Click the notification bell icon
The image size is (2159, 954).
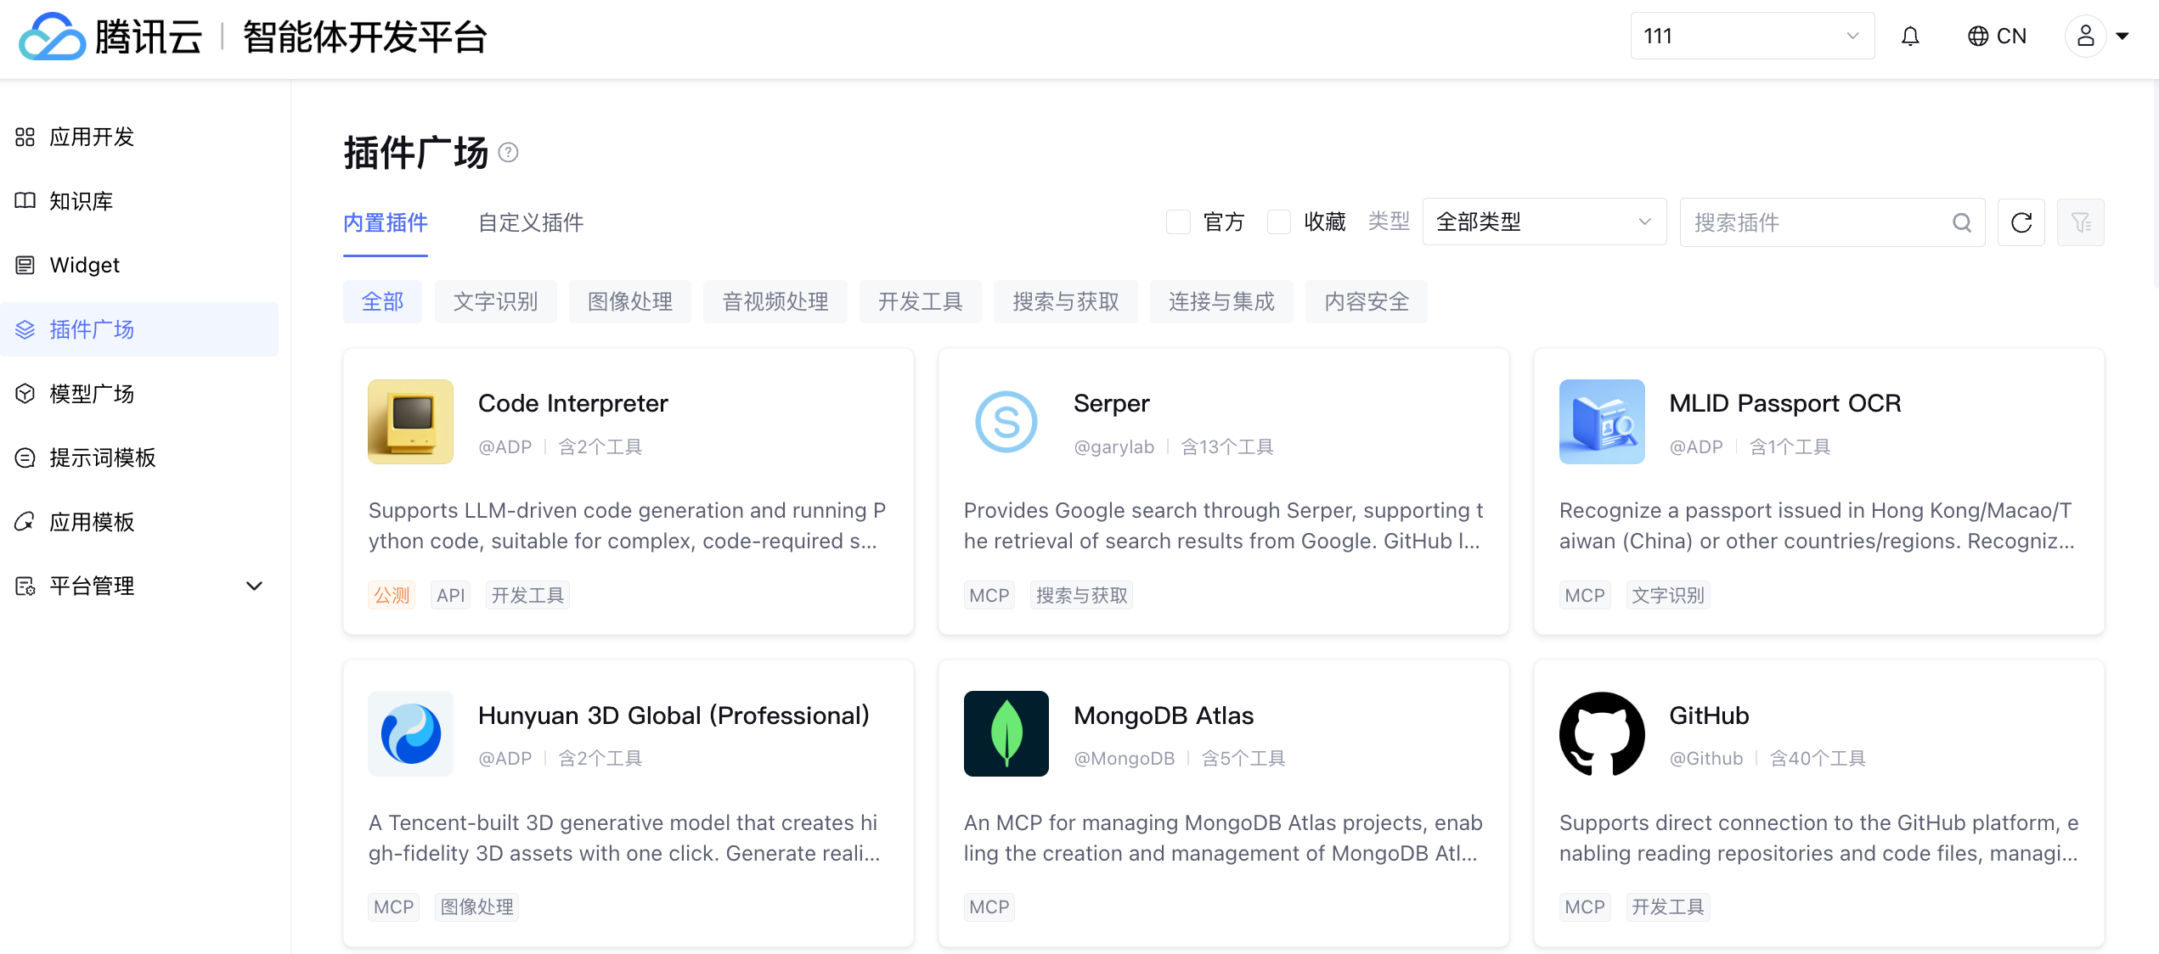[1910, 36]
